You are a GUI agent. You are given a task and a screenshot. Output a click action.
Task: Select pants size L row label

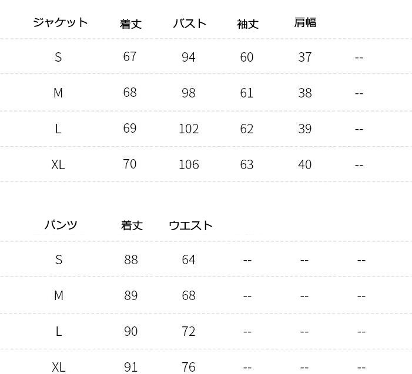(59, 332)
